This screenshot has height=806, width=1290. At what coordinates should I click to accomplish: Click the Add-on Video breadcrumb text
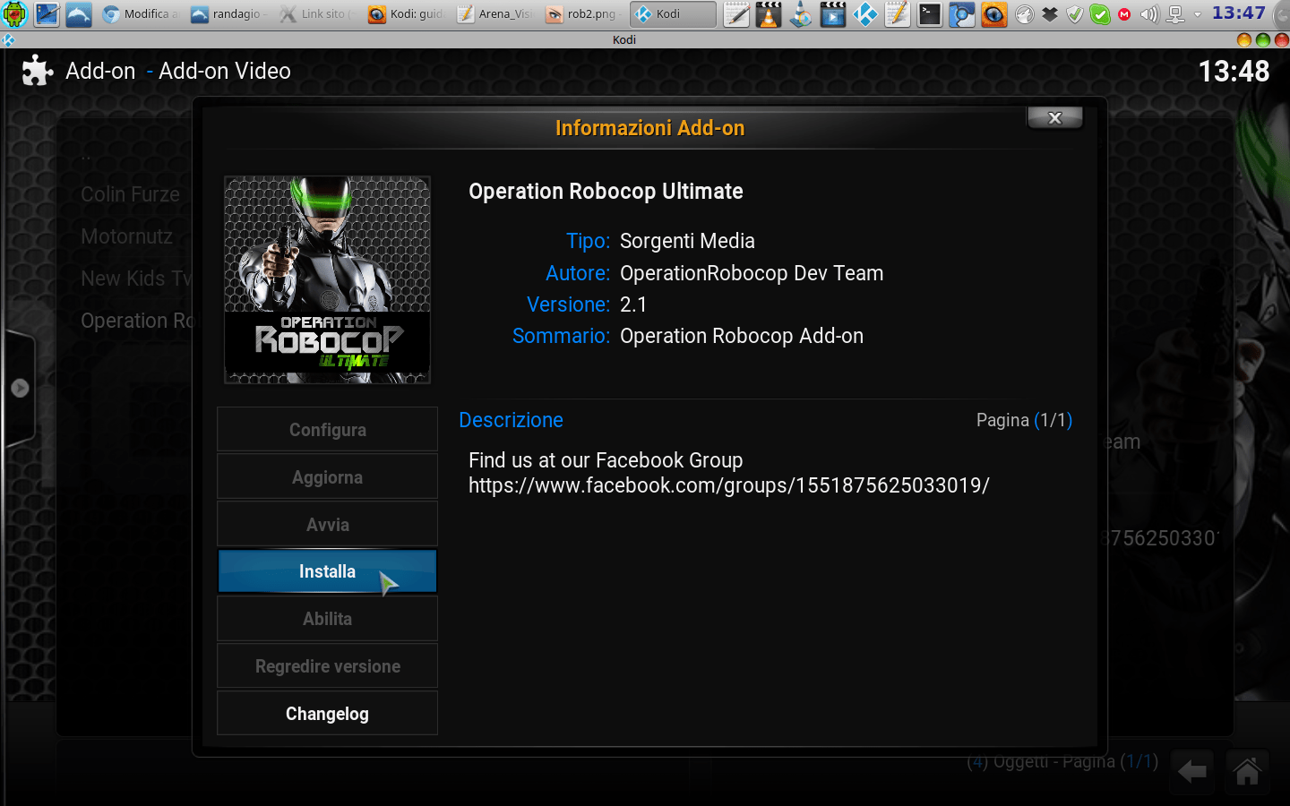[x=225, y=71]
